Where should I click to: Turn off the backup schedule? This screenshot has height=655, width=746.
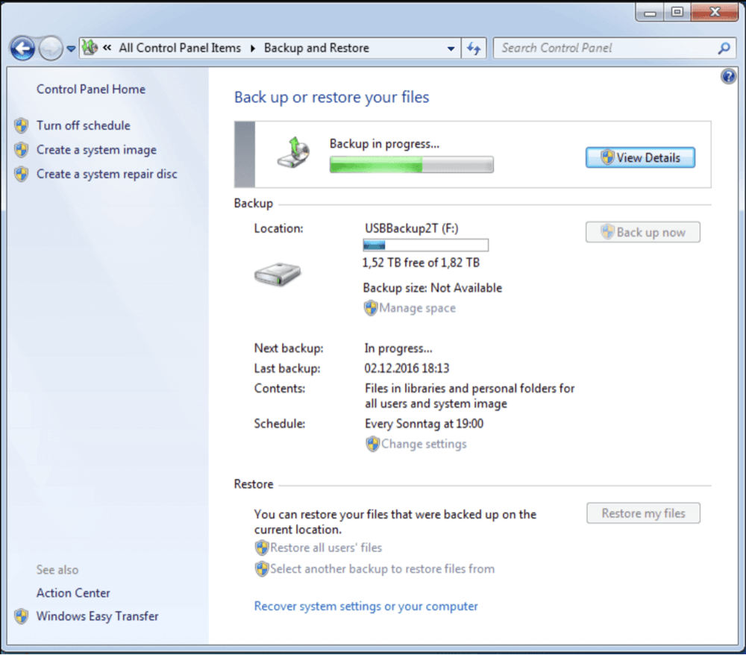83,125
